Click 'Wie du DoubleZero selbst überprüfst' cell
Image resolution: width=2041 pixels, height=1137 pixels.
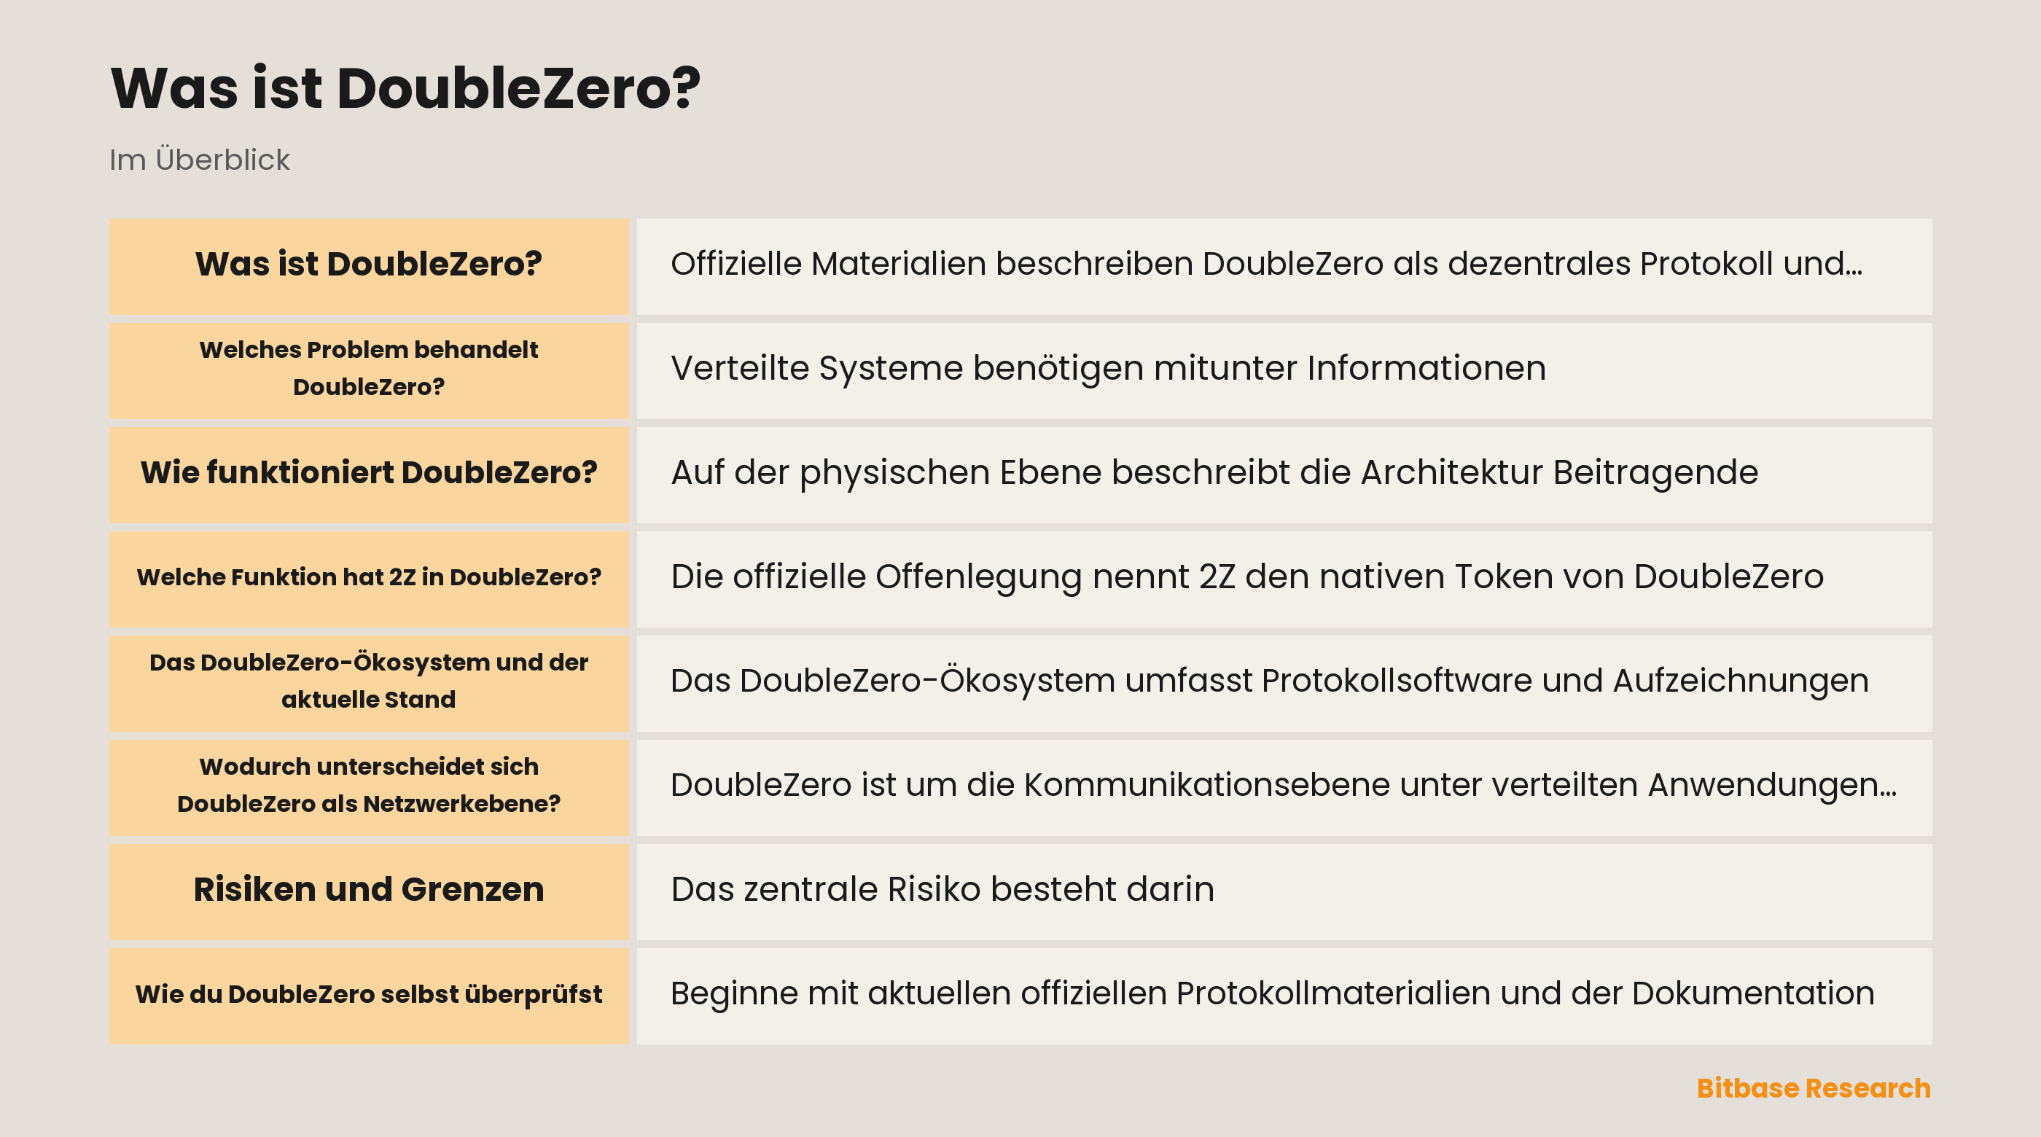[x=368, y=996]
